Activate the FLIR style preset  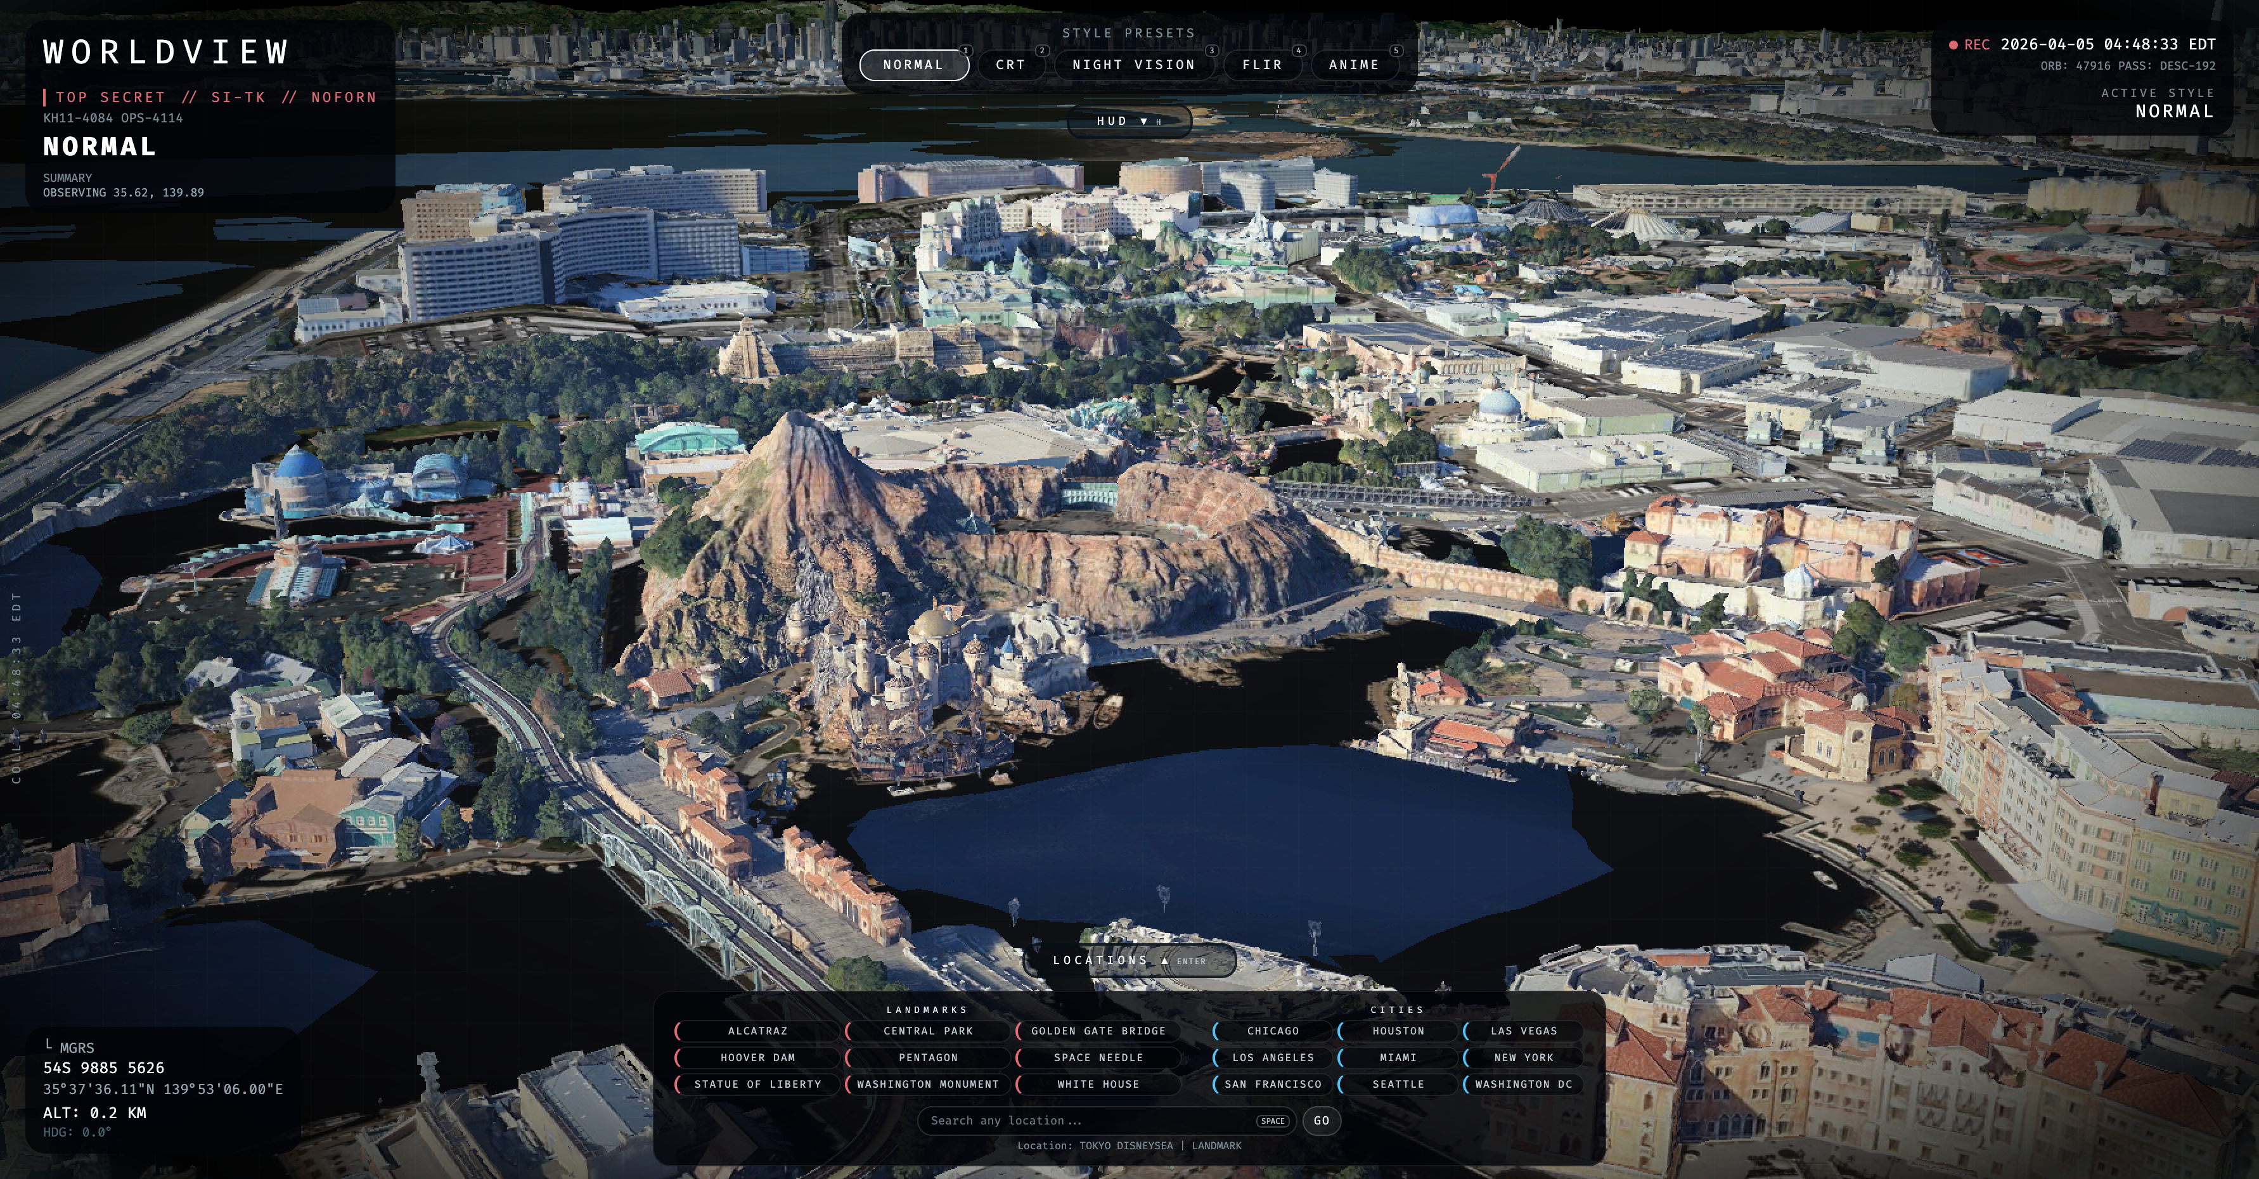(x=1262, y=65)
